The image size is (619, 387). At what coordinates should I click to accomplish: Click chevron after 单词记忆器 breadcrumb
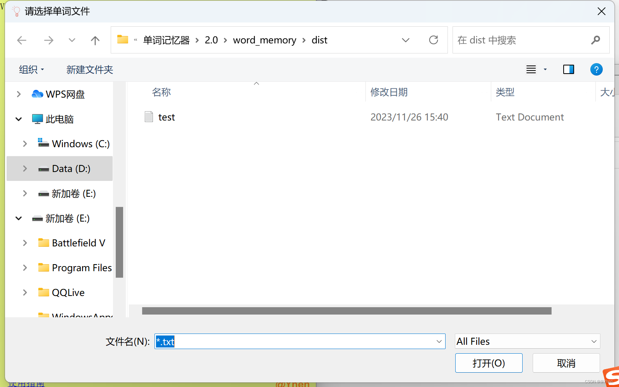coord(197,40)
